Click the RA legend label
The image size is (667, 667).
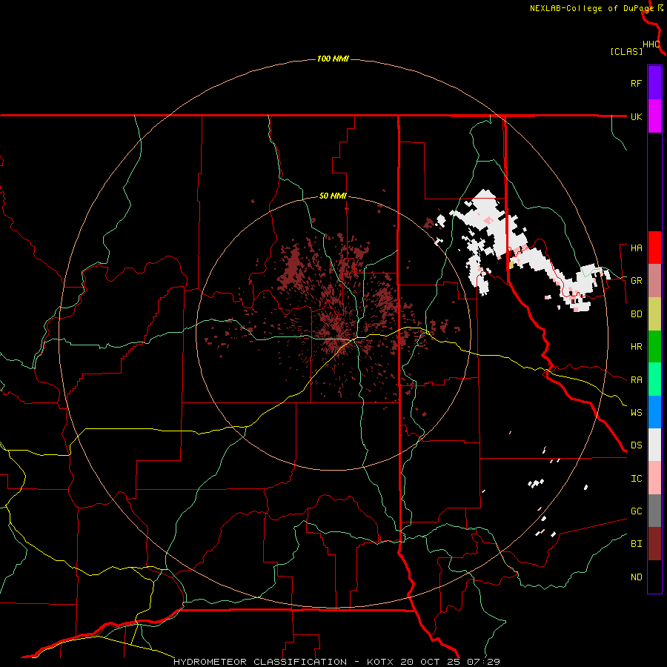tap(636, 379)
